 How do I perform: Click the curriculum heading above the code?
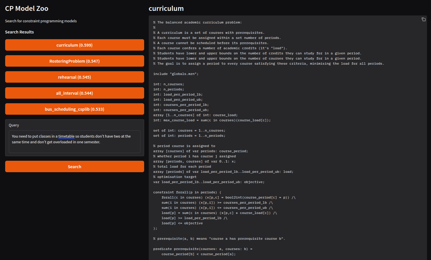(166, 9)
